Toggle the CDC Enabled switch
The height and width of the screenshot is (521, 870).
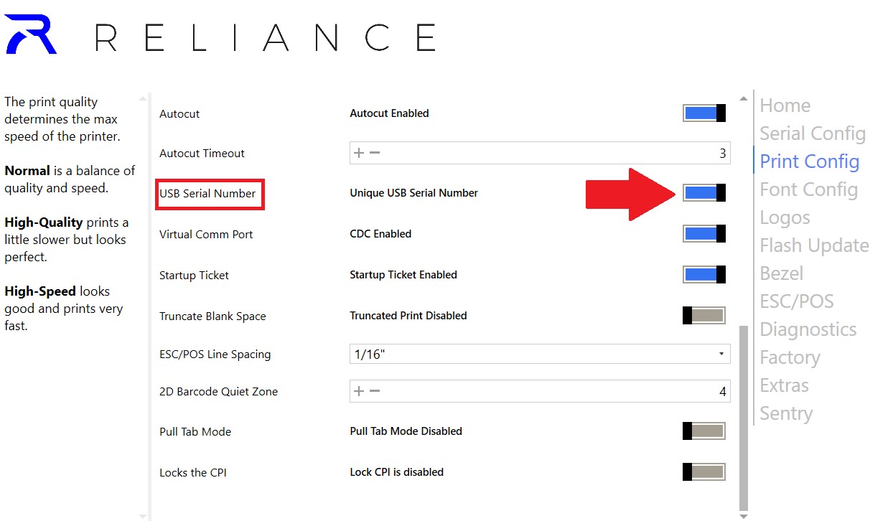click(x=703, y=233)
